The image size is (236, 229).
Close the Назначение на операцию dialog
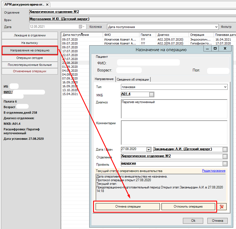tap(225, 48)
